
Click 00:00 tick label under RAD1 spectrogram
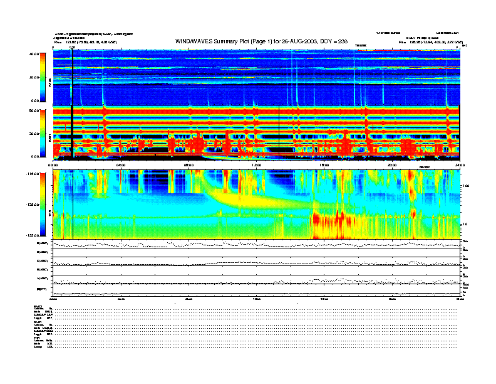coord(53,165)
